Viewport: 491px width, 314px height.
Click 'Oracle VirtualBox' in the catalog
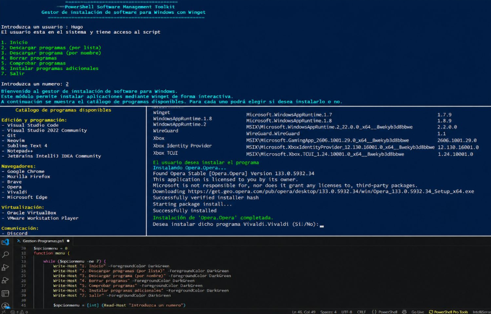click(31, 213)
